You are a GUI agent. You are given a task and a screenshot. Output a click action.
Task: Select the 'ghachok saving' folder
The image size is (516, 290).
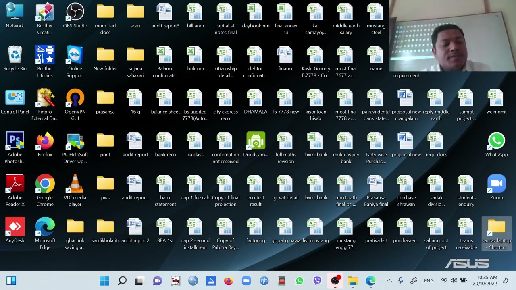(75, 234)
